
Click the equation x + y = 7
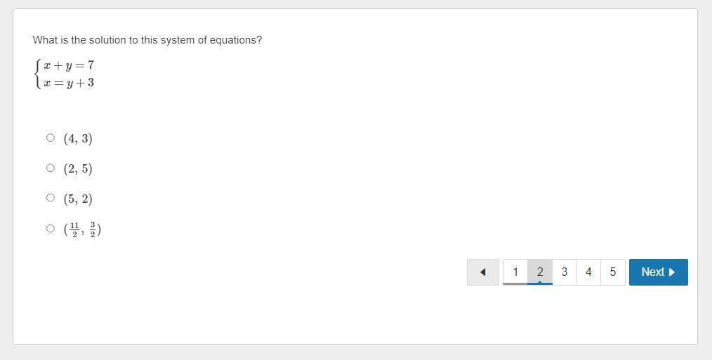[x=69, y=65]
